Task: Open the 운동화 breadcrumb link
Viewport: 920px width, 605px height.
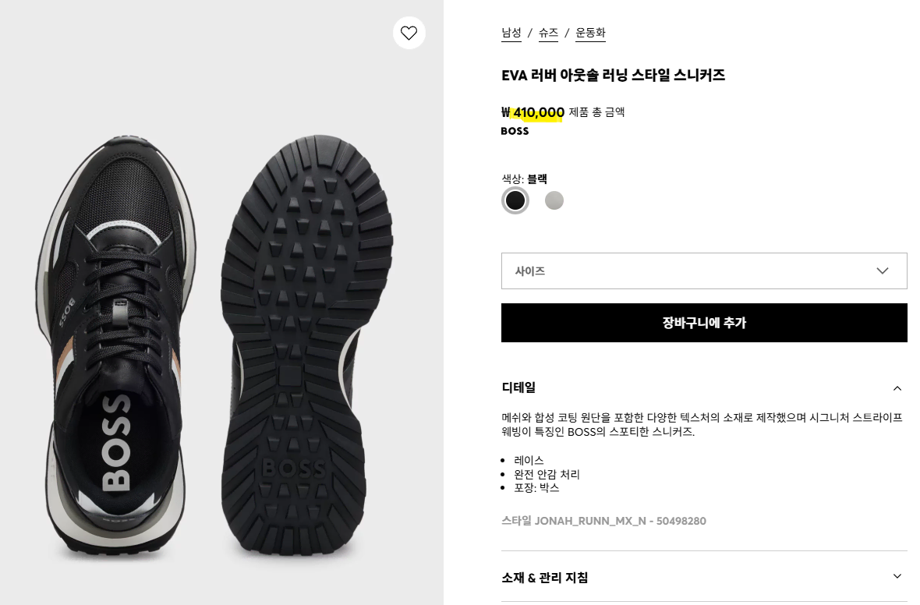Action: 590,33
